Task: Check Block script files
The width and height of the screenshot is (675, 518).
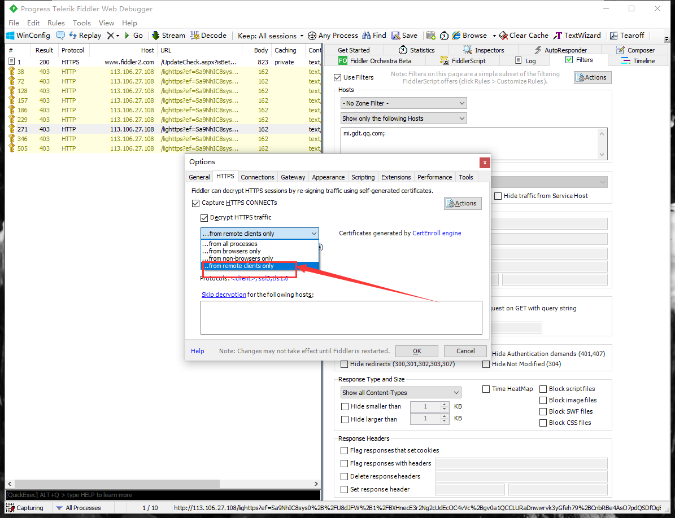Action: click(x=543, y=389)
